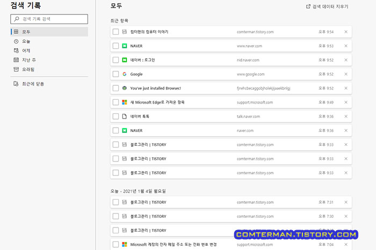Click the Browsec globe favicon

pos(124,88)
